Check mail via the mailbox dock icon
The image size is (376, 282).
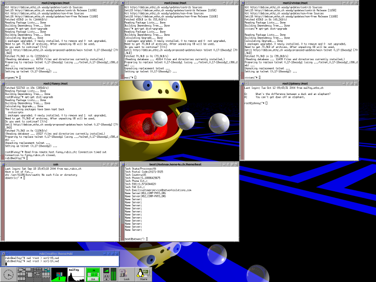(59, 274)
